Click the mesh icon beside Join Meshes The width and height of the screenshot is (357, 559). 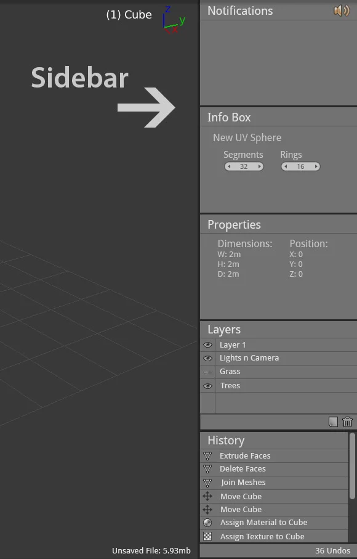(x=207, y=483)
